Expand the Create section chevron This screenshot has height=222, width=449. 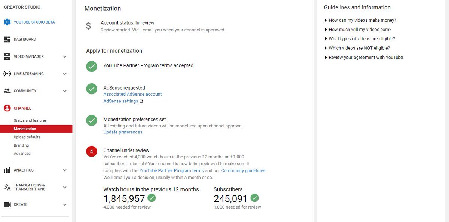[x=65, y=205]
